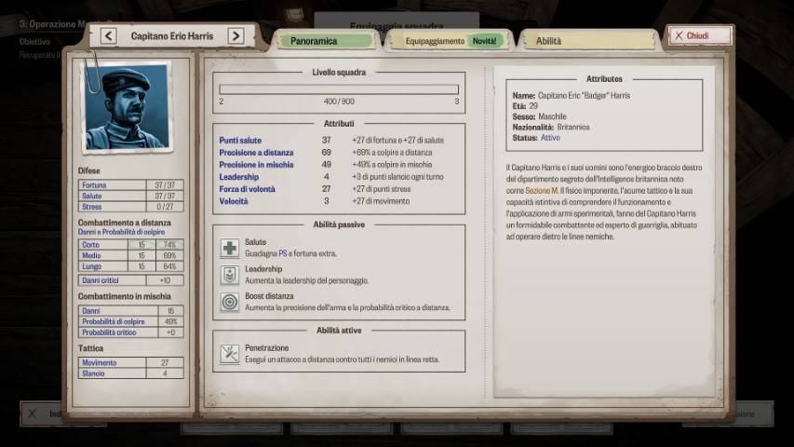Select Captain Eric Harris portrait photo
The height and width of the screenshot is (447, 794).
(127, 107)
